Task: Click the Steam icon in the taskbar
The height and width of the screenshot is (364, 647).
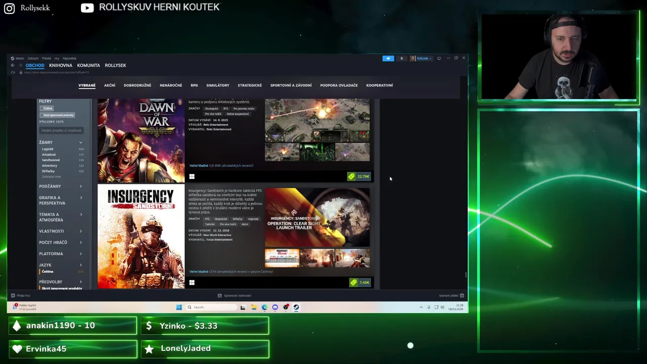Action: point(296,307)
